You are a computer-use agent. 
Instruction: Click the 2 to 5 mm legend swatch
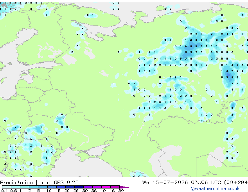[x=34, y=187]
